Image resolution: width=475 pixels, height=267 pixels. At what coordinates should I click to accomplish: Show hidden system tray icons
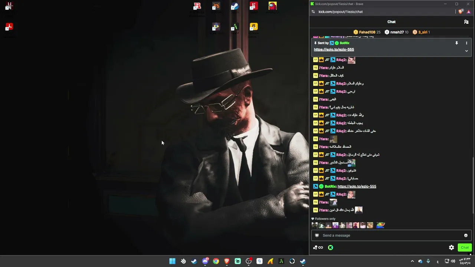[x=412, y=261]
